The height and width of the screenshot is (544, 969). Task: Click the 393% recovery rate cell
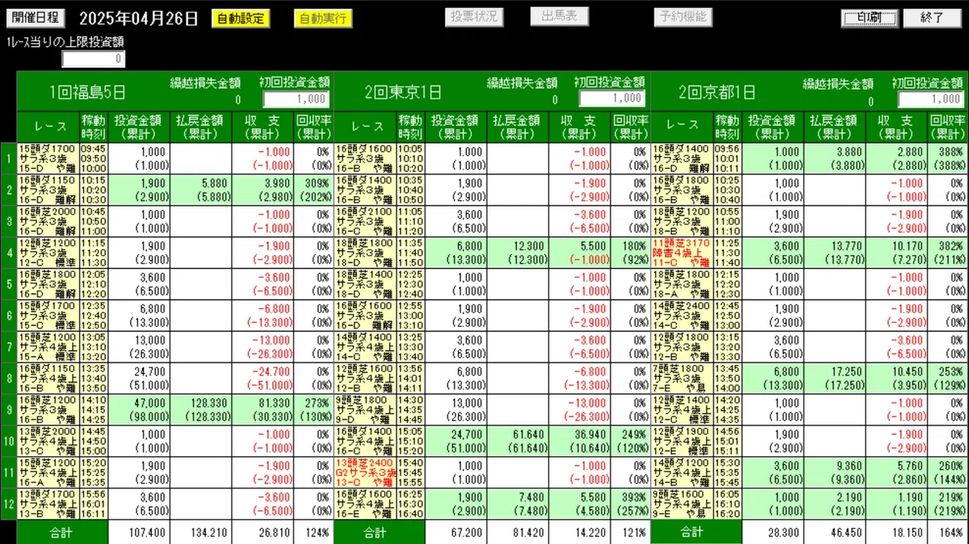[630, 504]
